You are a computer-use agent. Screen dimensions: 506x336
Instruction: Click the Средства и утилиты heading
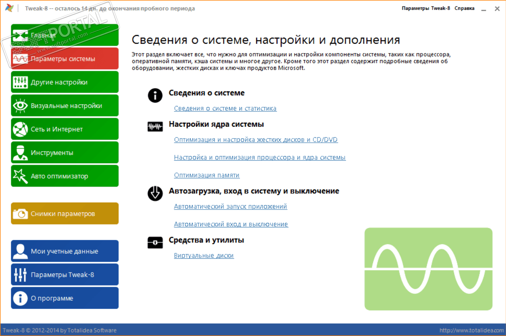[206, 240]
